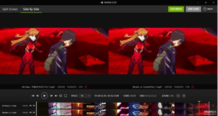Click the Beatrice track +(00.00) offset value

click(x=25, y=112)
